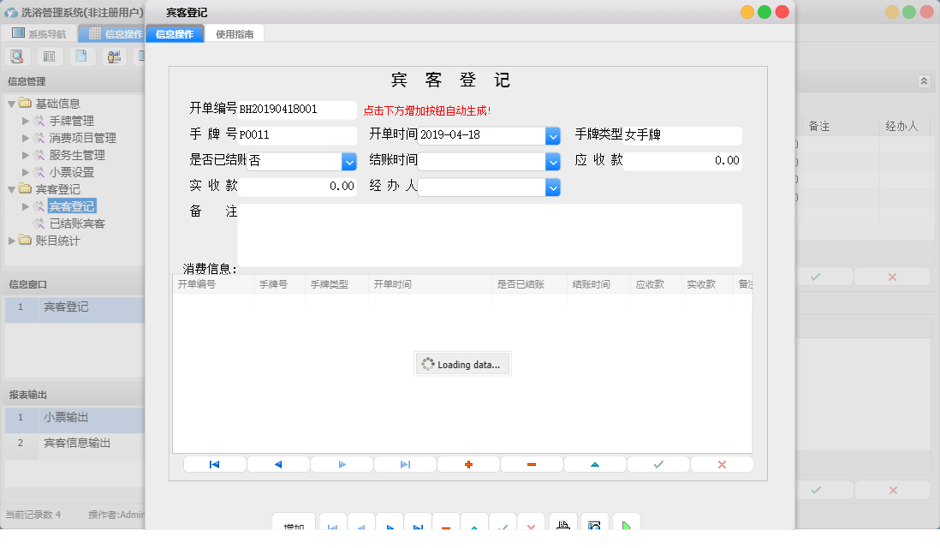Select the search magnifier icon in the toolbar
Image resolution: width=940 pixels, height=548 pixels.
click(x=17, y=56)
